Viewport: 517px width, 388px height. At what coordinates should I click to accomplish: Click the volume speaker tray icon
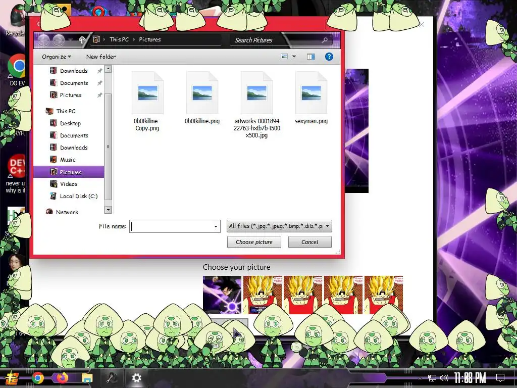[444, 378]
